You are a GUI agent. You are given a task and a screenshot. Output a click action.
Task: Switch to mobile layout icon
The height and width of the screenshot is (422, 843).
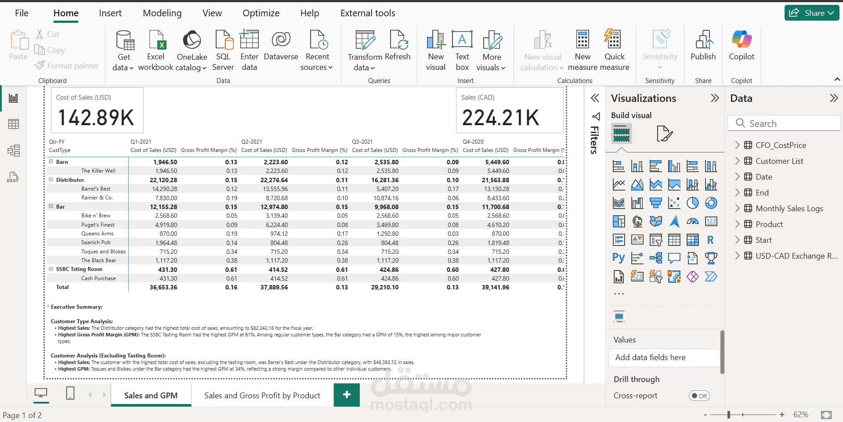tap(70, 393)
